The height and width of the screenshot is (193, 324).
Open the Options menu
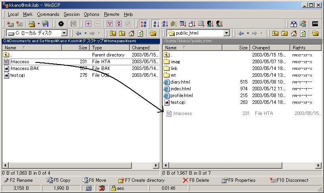(92, 14)
